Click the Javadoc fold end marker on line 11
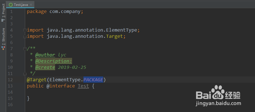Image resolution: width=255 pixels, height=112 pixels. pos(25,74)
